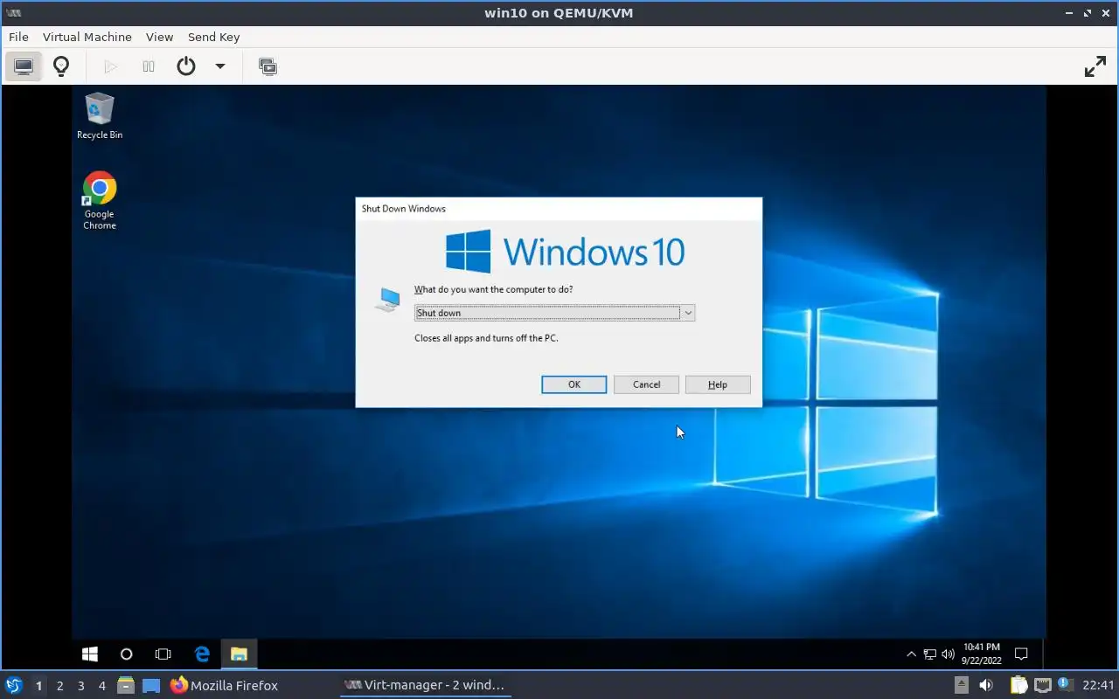Open the virt-manager window menu icon
This screenshot has width=1119, height=699.
(14, 12)
